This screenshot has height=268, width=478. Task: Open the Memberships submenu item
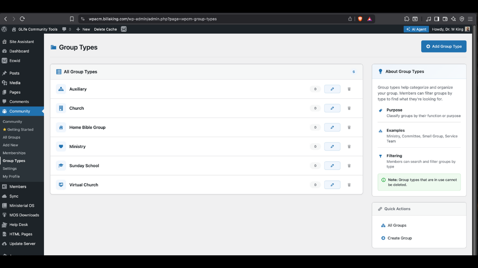click(14, 153)
